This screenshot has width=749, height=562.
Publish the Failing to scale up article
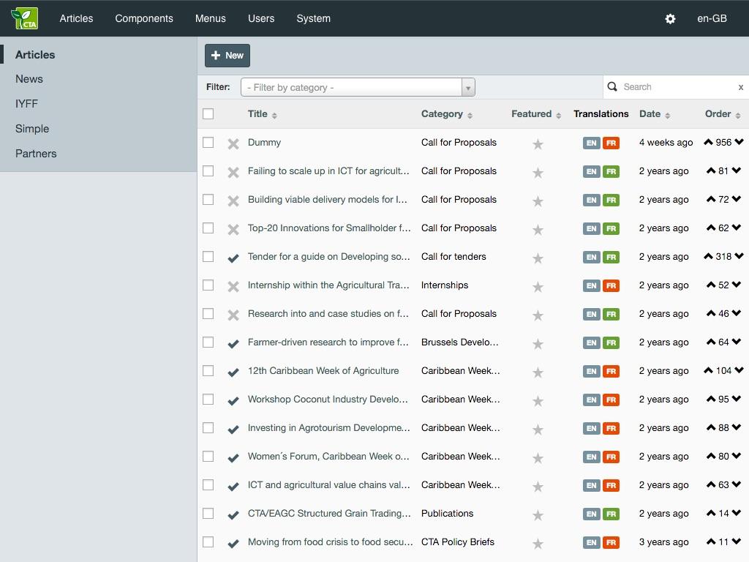(233, 172)
